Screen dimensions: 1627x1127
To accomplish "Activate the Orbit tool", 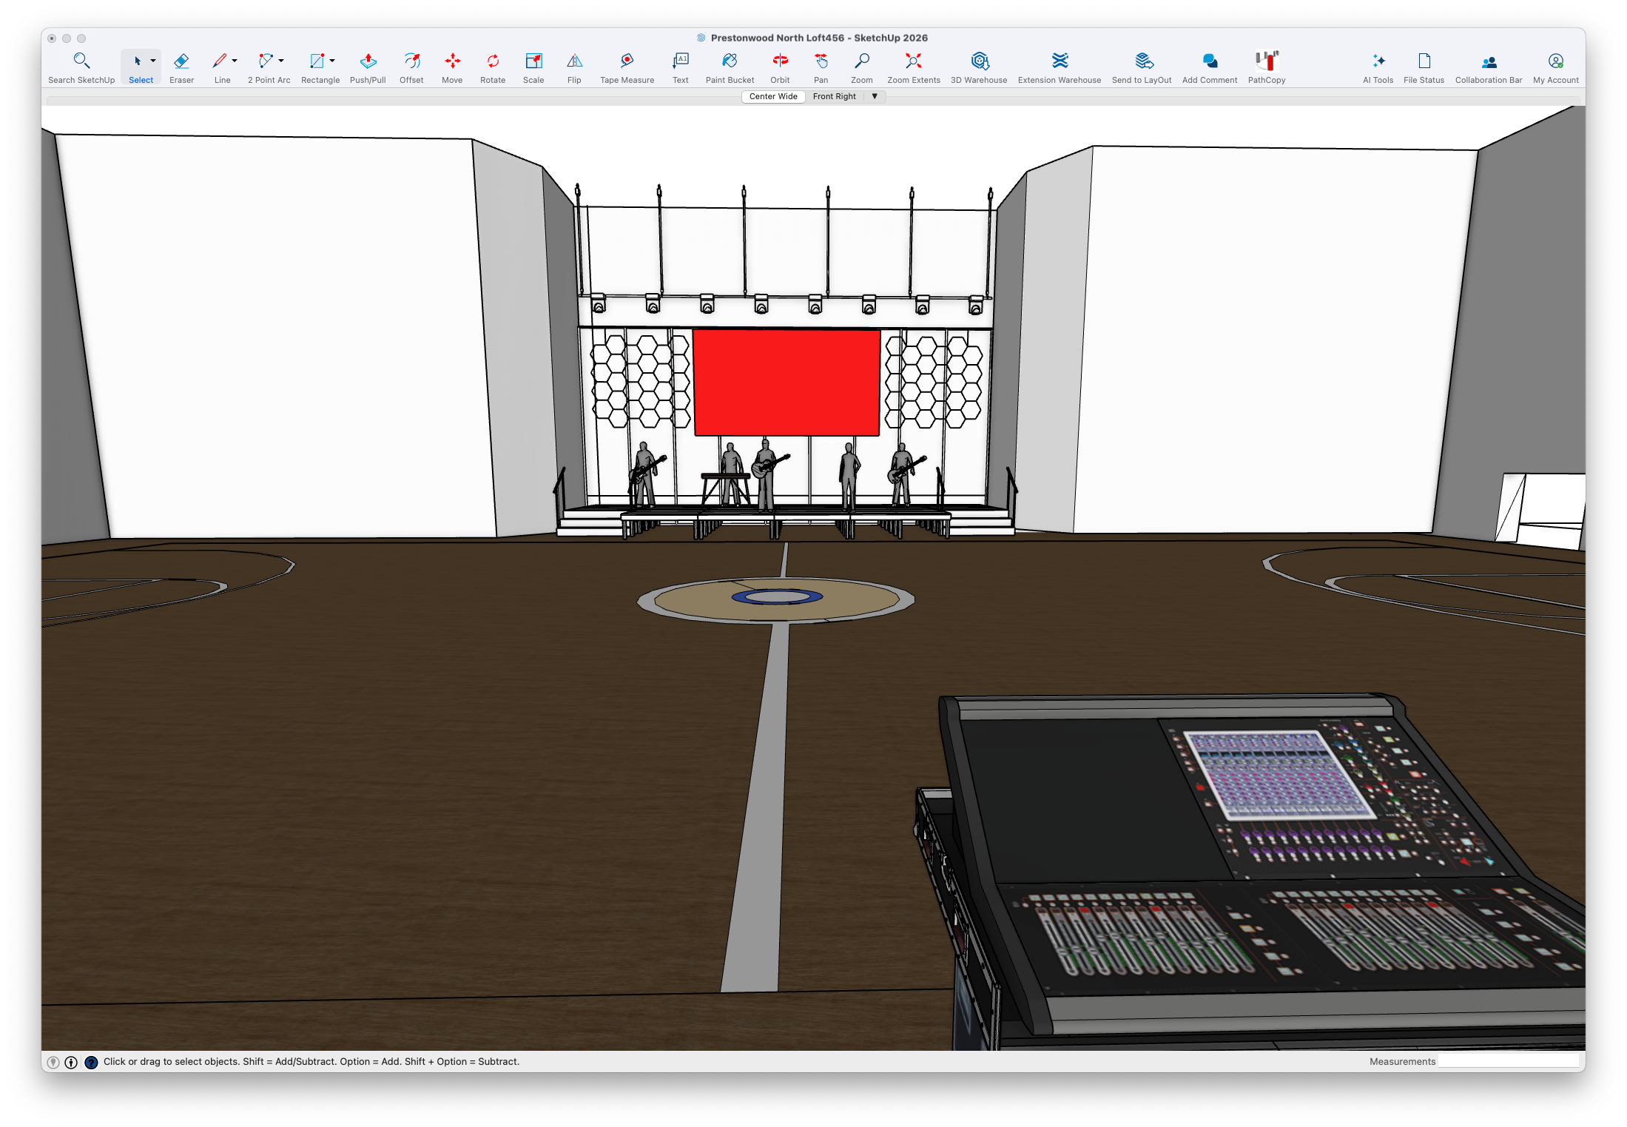I will pyautogui.click(x=780, y=67).
